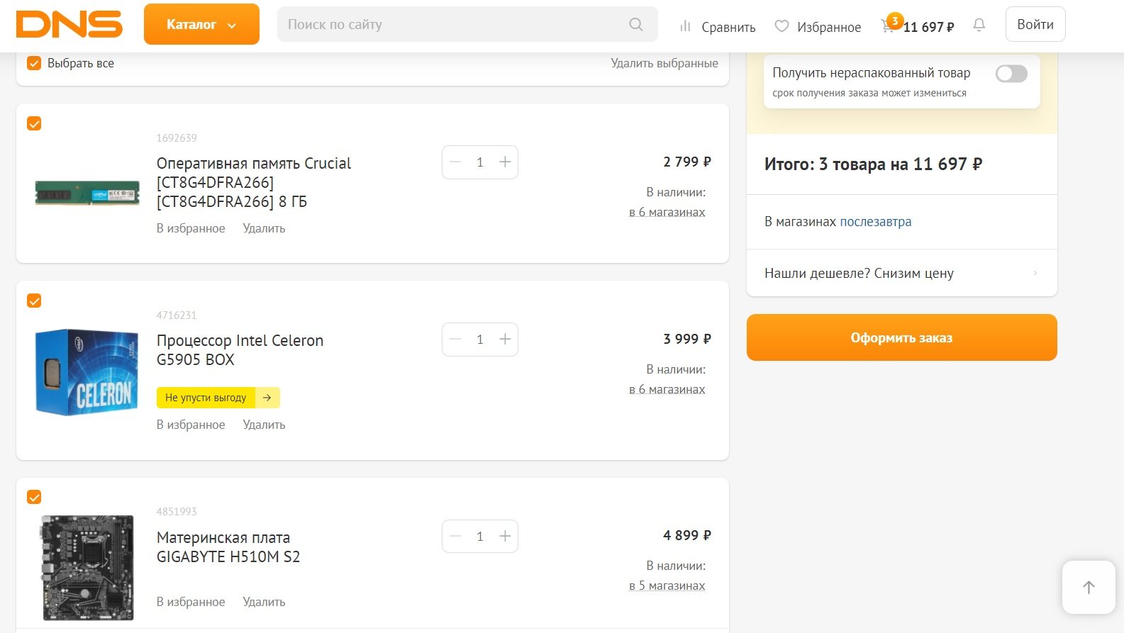Uncheck the Intel Celeron item checkbox

click(x=34, y=301)
